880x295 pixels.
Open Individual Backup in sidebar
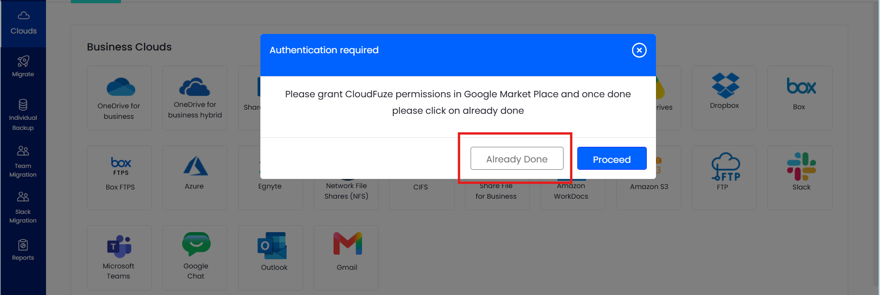coord(23,115)
